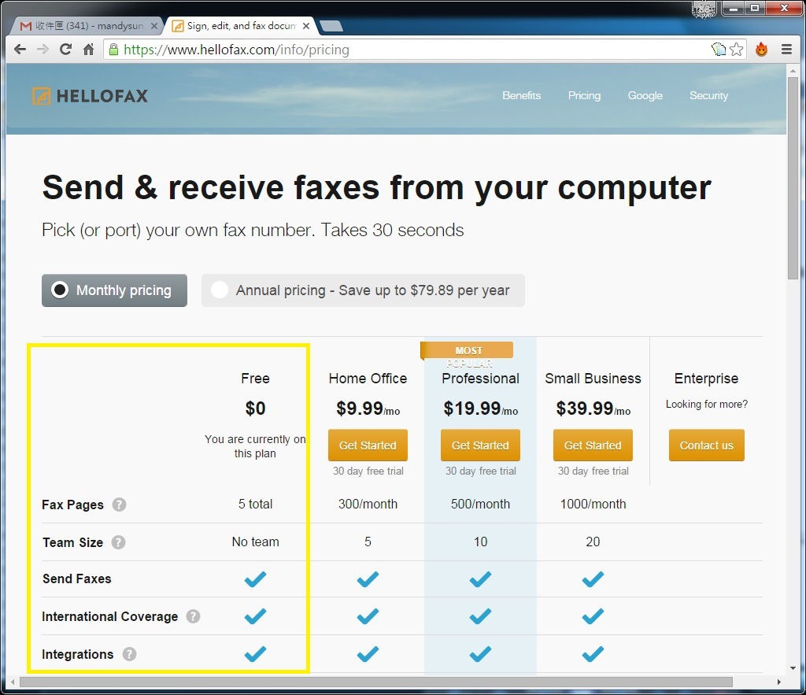Get Started with Home Office plan

[368, 445]
